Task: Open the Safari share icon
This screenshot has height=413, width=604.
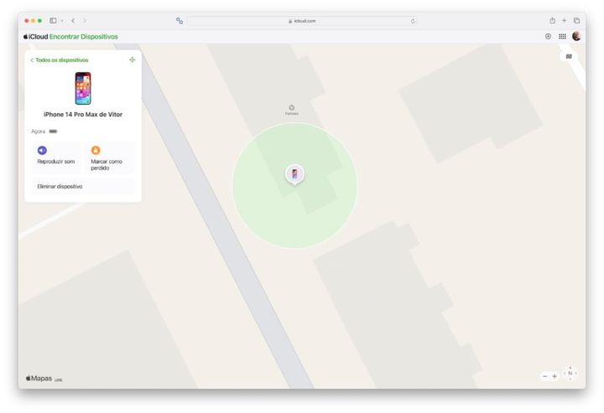Action: 552,21
